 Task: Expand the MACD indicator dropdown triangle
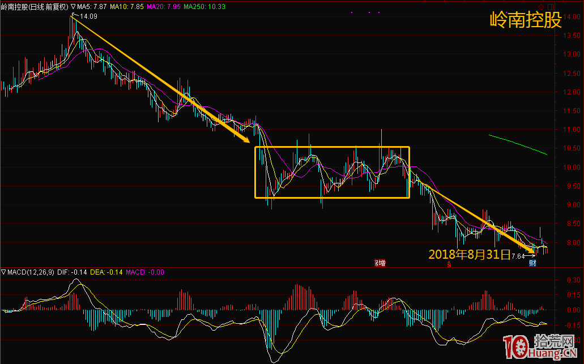pos(3,272)
